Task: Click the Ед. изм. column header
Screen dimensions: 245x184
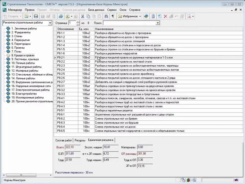Action: [x=86, y=29]
